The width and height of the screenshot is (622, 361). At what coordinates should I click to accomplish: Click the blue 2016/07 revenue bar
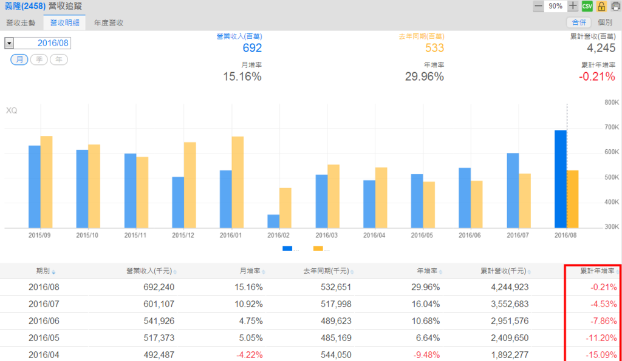(x=513, y=191)
